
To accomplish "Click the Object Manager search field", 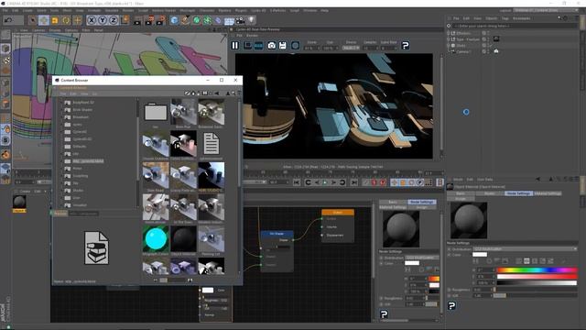I will tap(515, 26).
